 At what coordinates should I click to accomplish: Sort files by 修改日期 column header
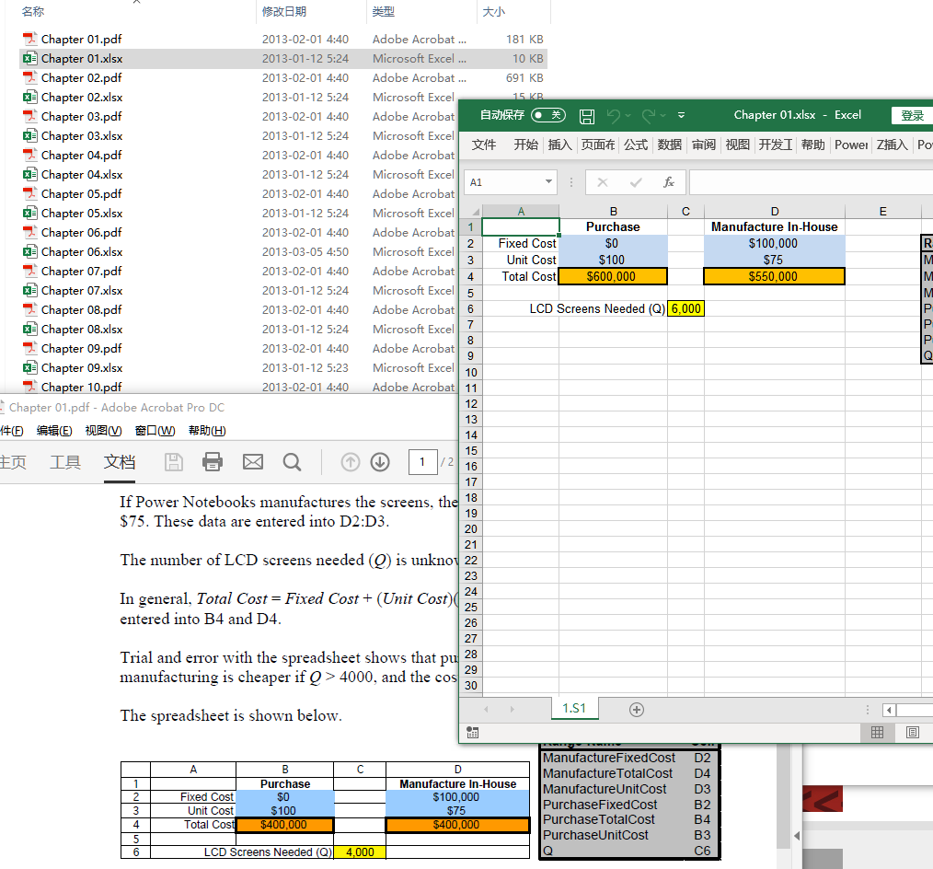[x=283, y=11]
